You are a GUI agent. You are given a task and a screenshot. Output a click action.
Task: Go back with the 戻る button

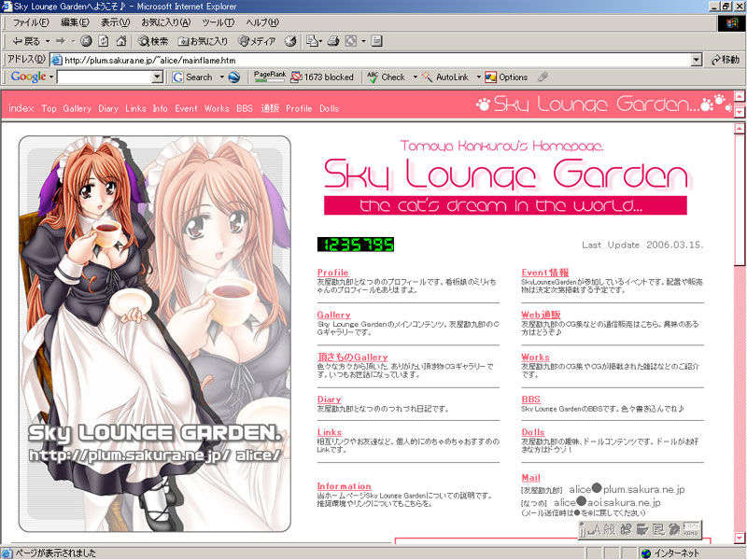26,41
